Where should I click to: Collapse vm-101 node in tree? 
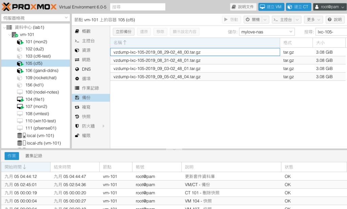point(9,35)
